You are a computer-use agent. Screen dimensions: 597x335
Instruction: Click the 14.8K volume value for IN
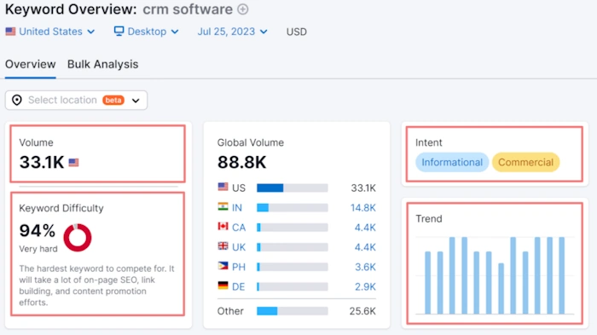pyautogui.click(x=363, y=208)
